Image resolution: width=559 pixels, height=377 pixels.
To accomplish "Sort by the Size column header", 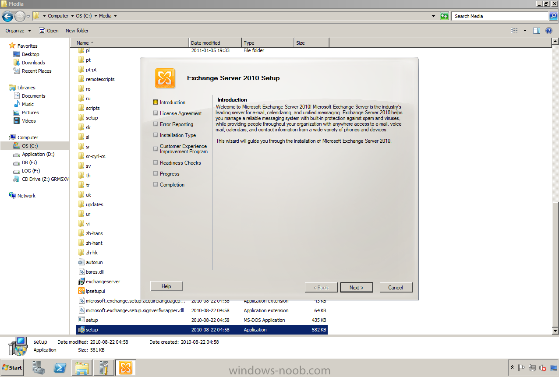I will pyautogui.click(x=311, y=43).
